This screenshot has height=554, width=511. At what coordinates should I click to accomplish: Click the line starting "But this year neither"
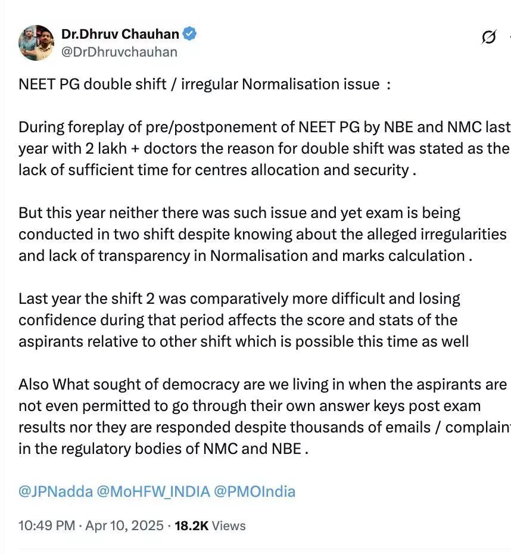click(x=238, y=213)
